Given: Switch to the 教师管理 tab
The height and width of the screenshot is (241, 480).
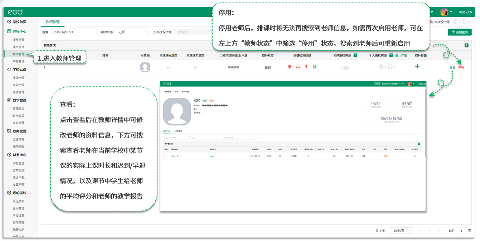Looking at the screenshot, I should (x=53, y=22).
